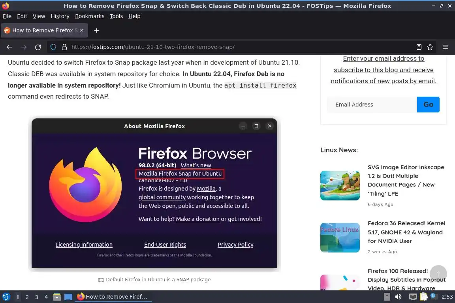Click the Fedora Linux article thumbnail
This screenshot has height=303, width=455.
click(340, 238)
